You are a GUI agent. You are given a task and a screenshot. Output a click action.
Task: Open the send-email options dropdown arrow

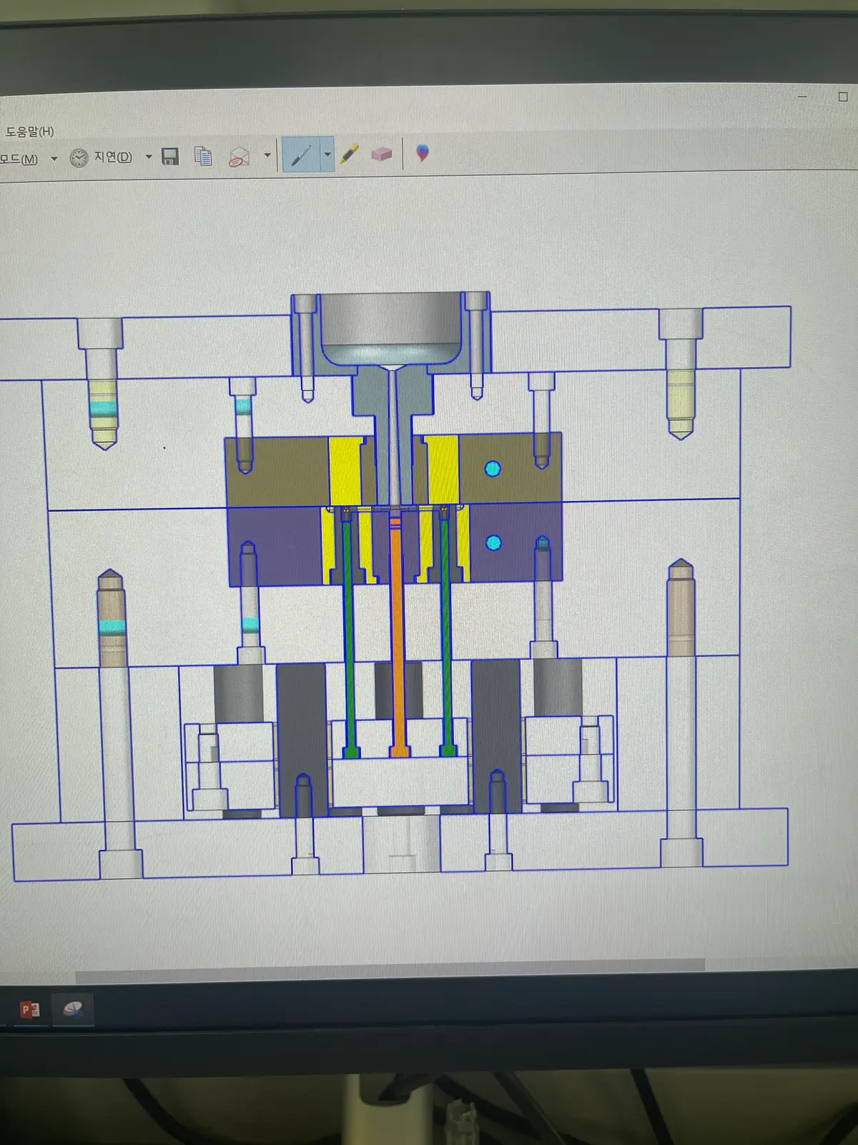(267, 155)
